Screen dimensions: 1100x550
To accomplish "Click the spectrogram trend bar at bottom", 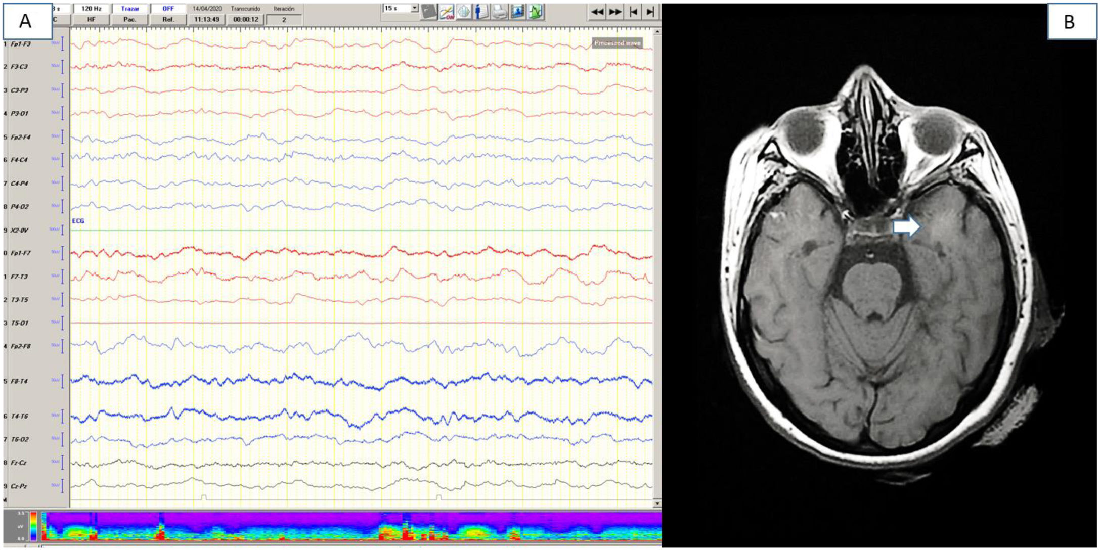I will [351, 526].
